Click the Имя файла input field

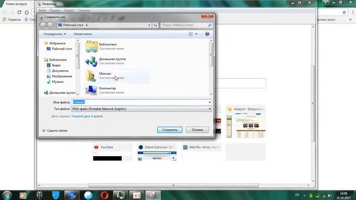(140, 102)
